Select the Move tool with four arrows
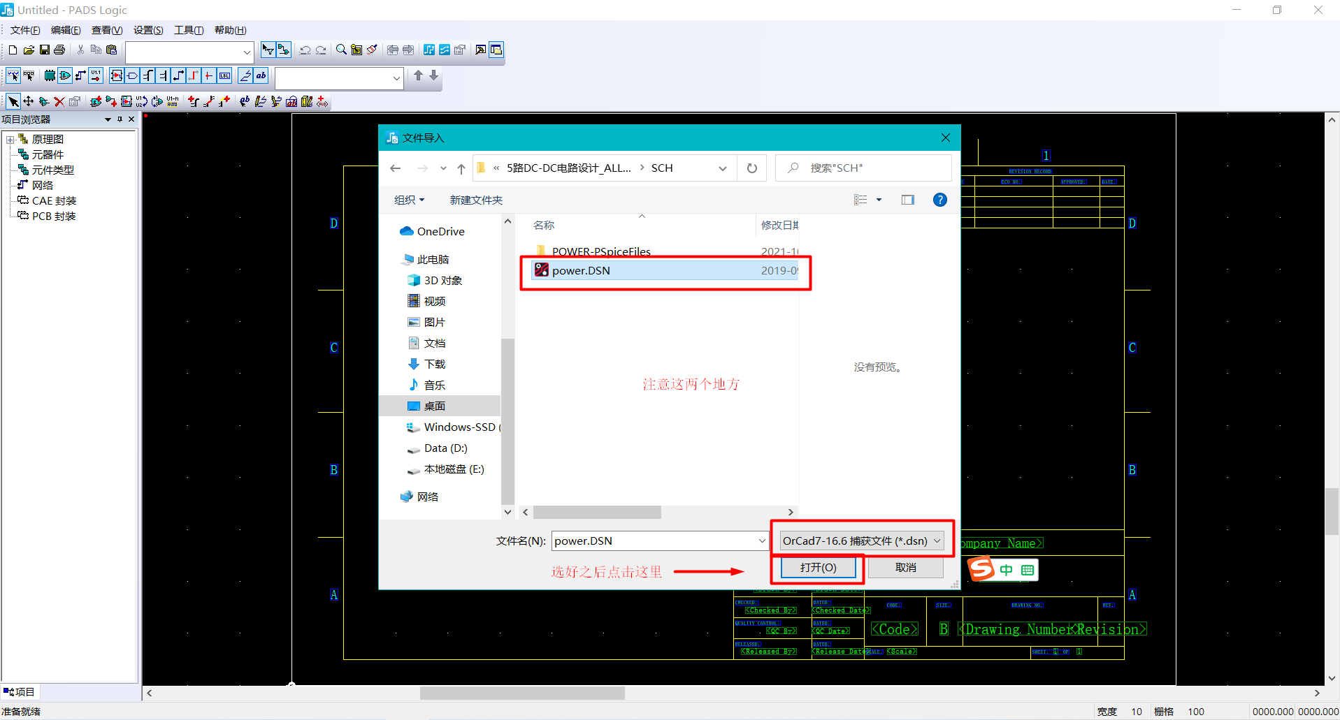The width and height of the screenshot is (1340, 720). [29, 102]
